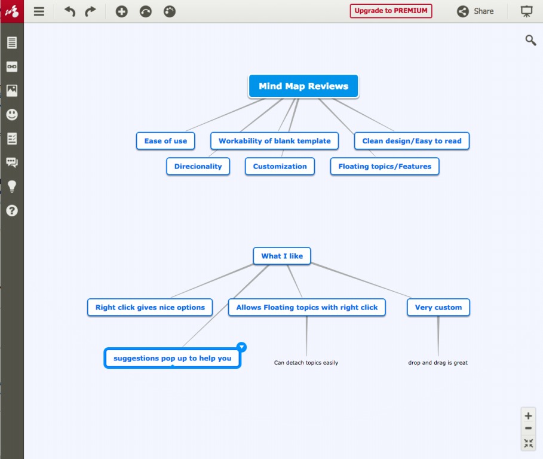This screenshot has height=459, width=543.
Task: Zoom in with the plus button
Action: coord(528,415)
